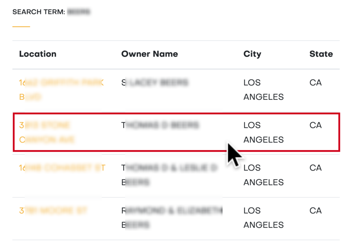Click LOS ANGELES in the highlighted row
Screen dimensions: 349x245
click(263, 132)
